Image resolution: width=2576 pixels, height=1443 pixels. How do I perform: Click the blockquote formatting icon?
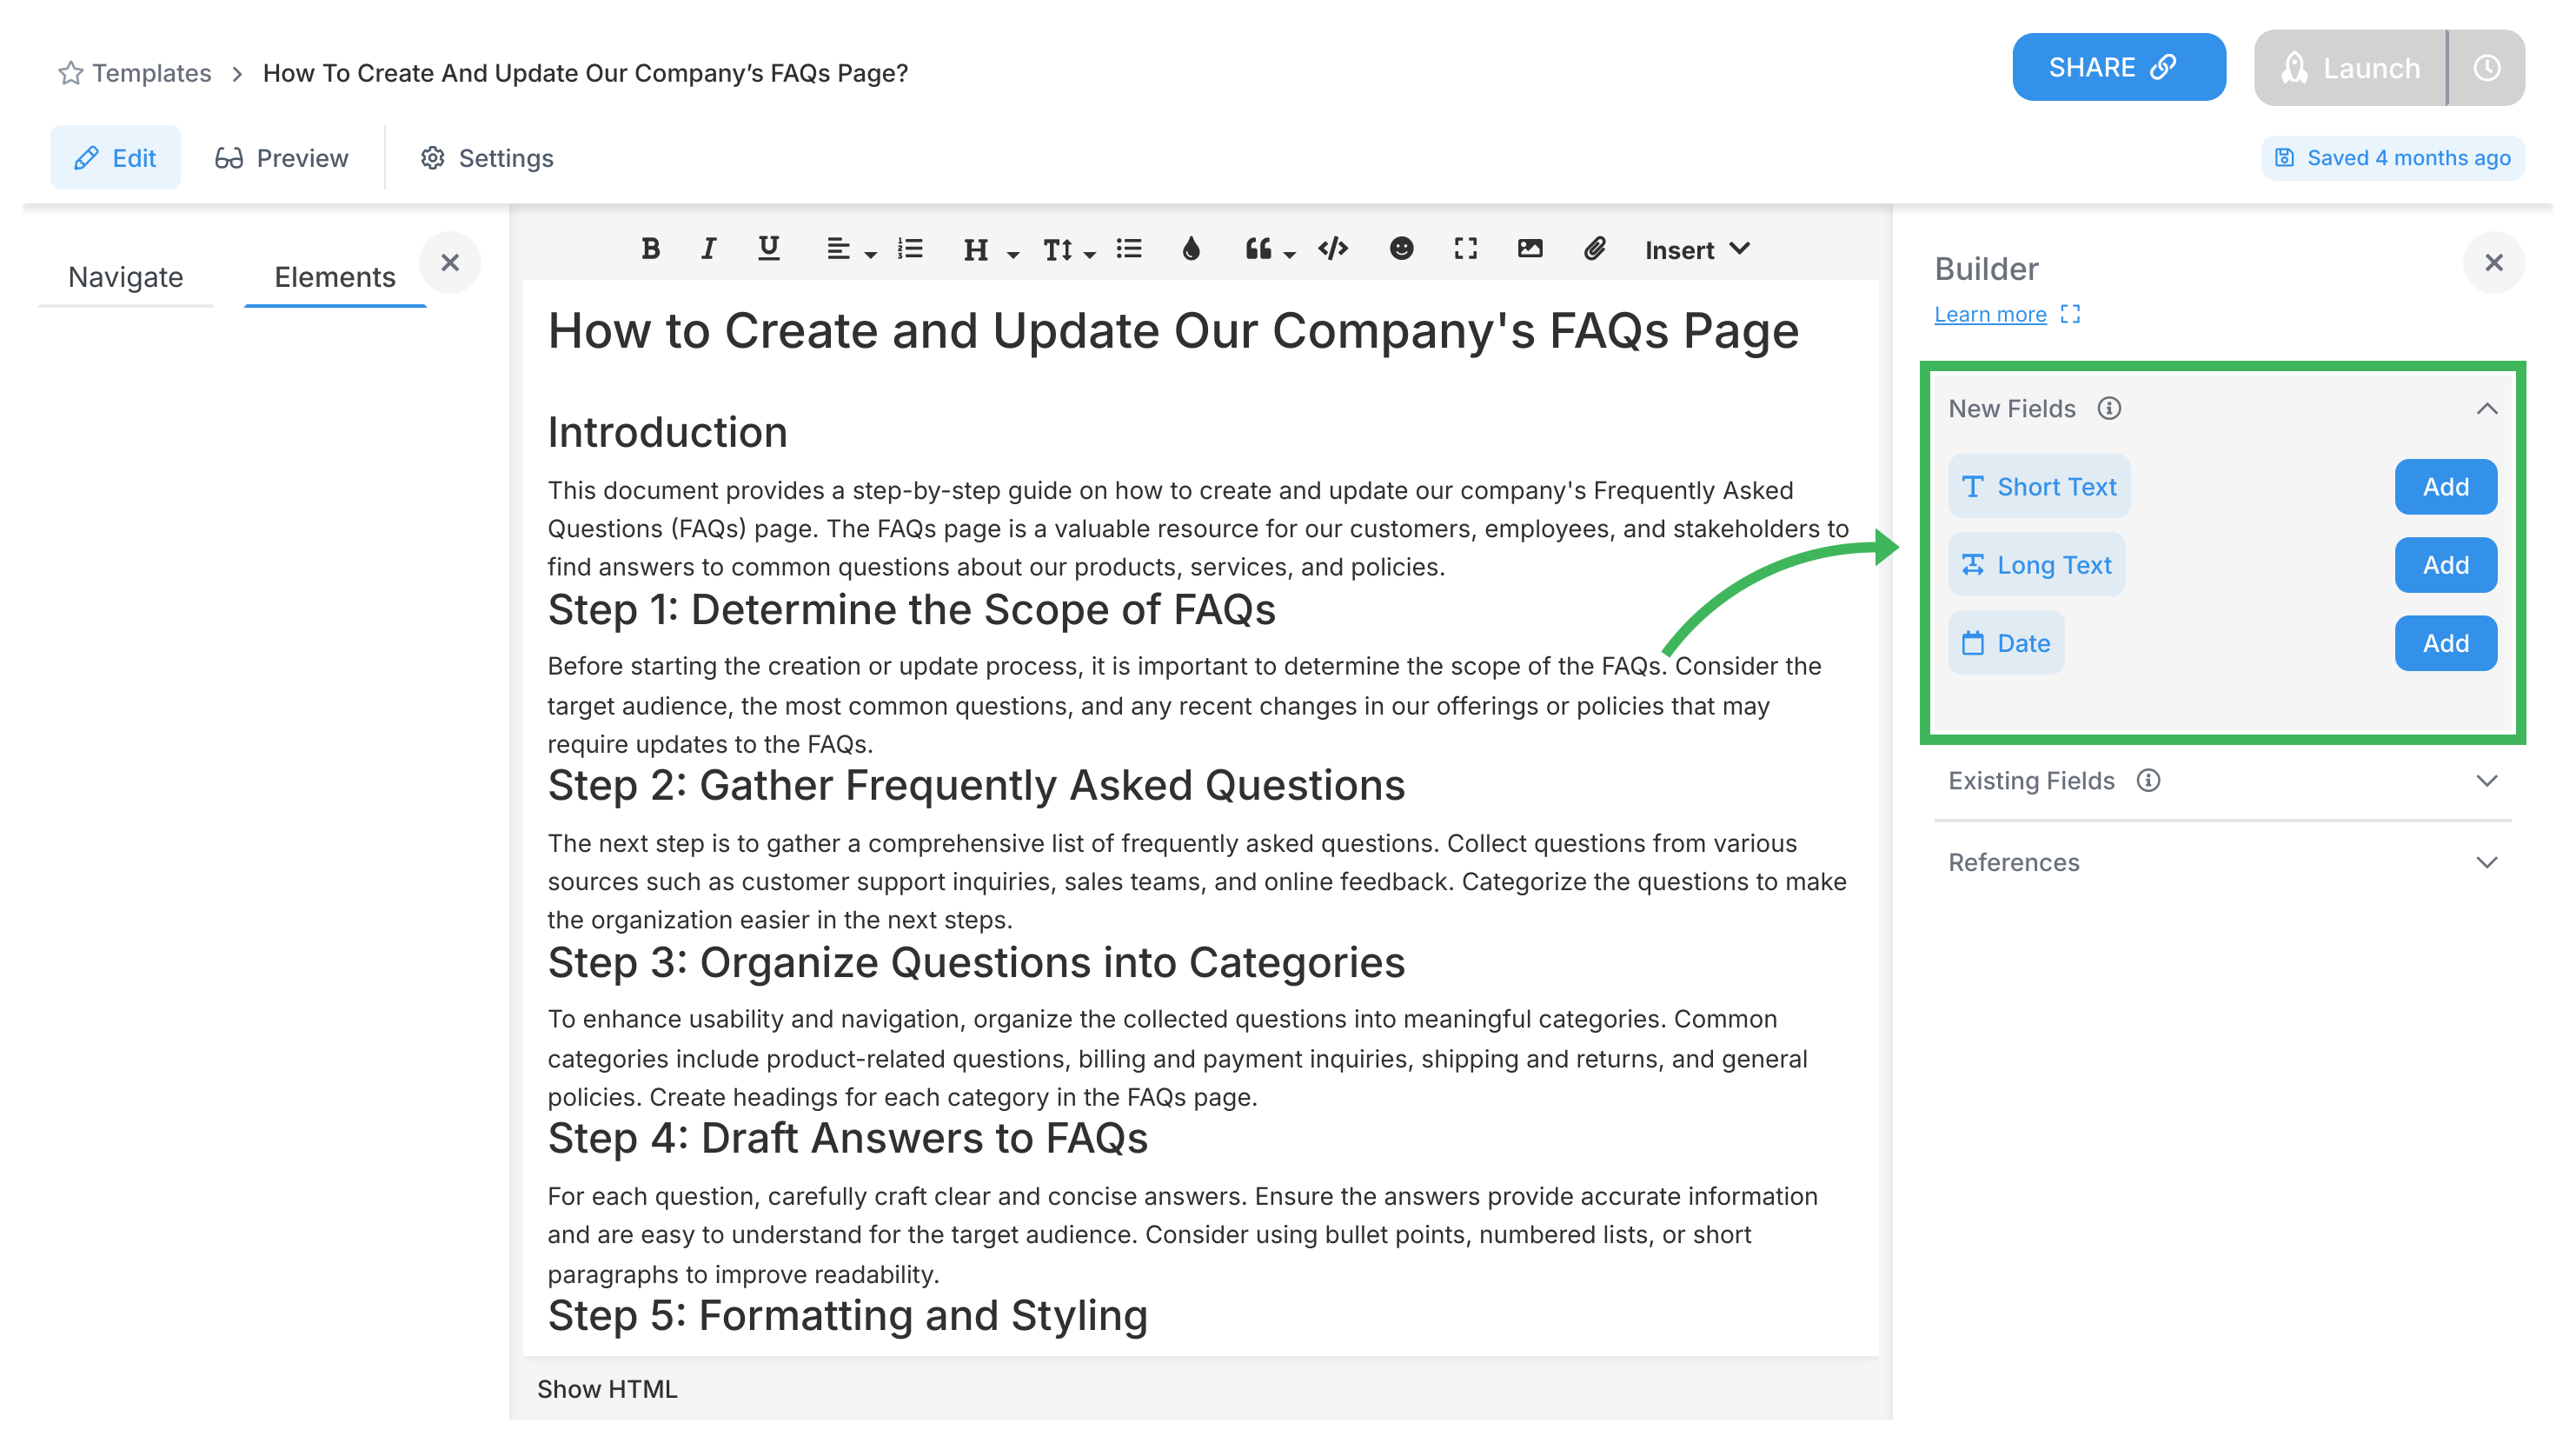[1259, 248]
